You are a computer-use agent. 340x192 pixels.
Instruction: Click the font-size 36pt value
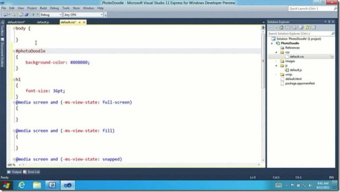tap(58, 91)
